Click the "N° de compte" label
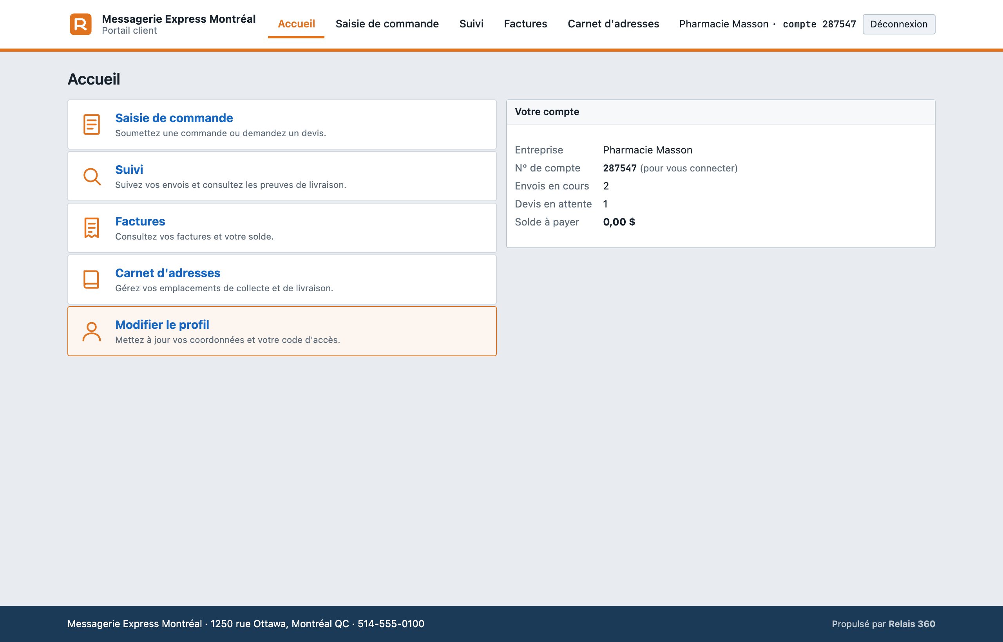Viewport: 1003px width, 642px height. (547, 168)
